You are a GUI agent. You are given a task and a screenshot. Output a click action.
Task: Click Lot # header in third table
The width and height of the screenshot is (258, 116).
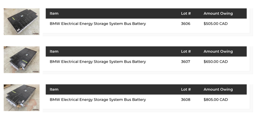186,90
